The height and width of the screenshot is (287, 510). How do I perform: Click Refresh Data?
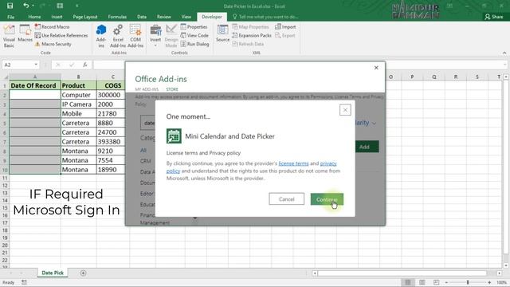tap(248, 44)
